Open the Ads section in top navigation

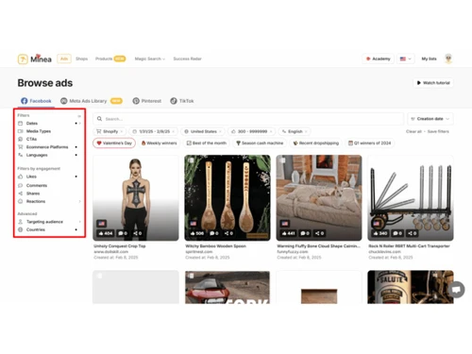coord(64,59)
